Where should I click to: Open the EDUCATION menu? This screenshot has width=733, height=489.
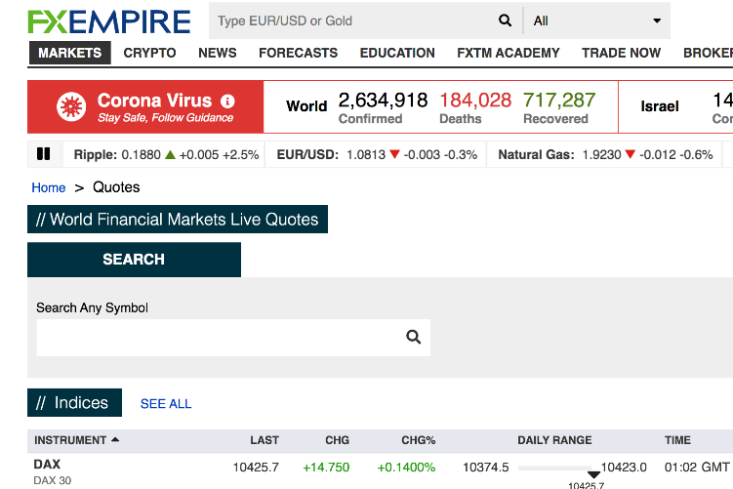[397, 53]
